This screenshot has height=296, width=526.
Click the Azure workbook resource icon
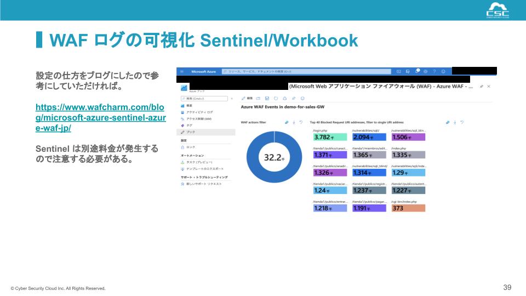pyautogui.click(x=184, y=88)
